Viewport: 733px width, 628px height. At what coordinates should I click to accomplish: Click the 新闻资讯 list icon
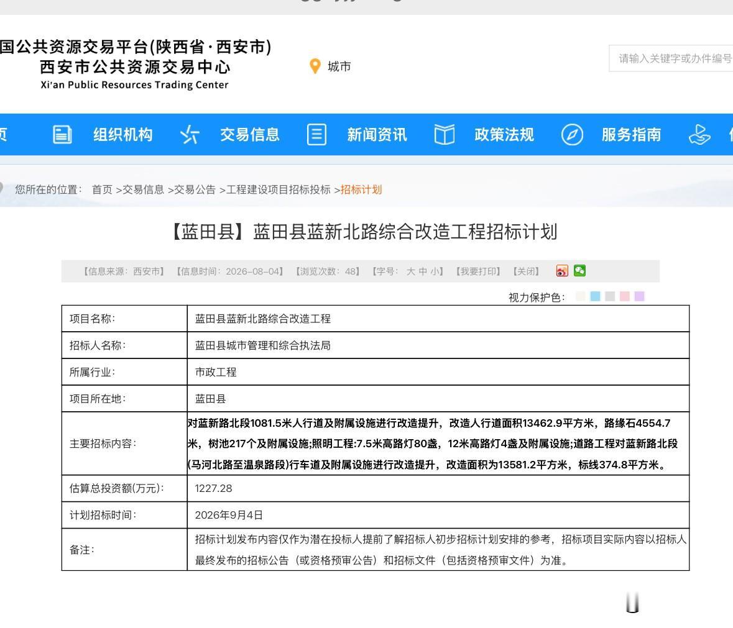[x=316, y=134]
